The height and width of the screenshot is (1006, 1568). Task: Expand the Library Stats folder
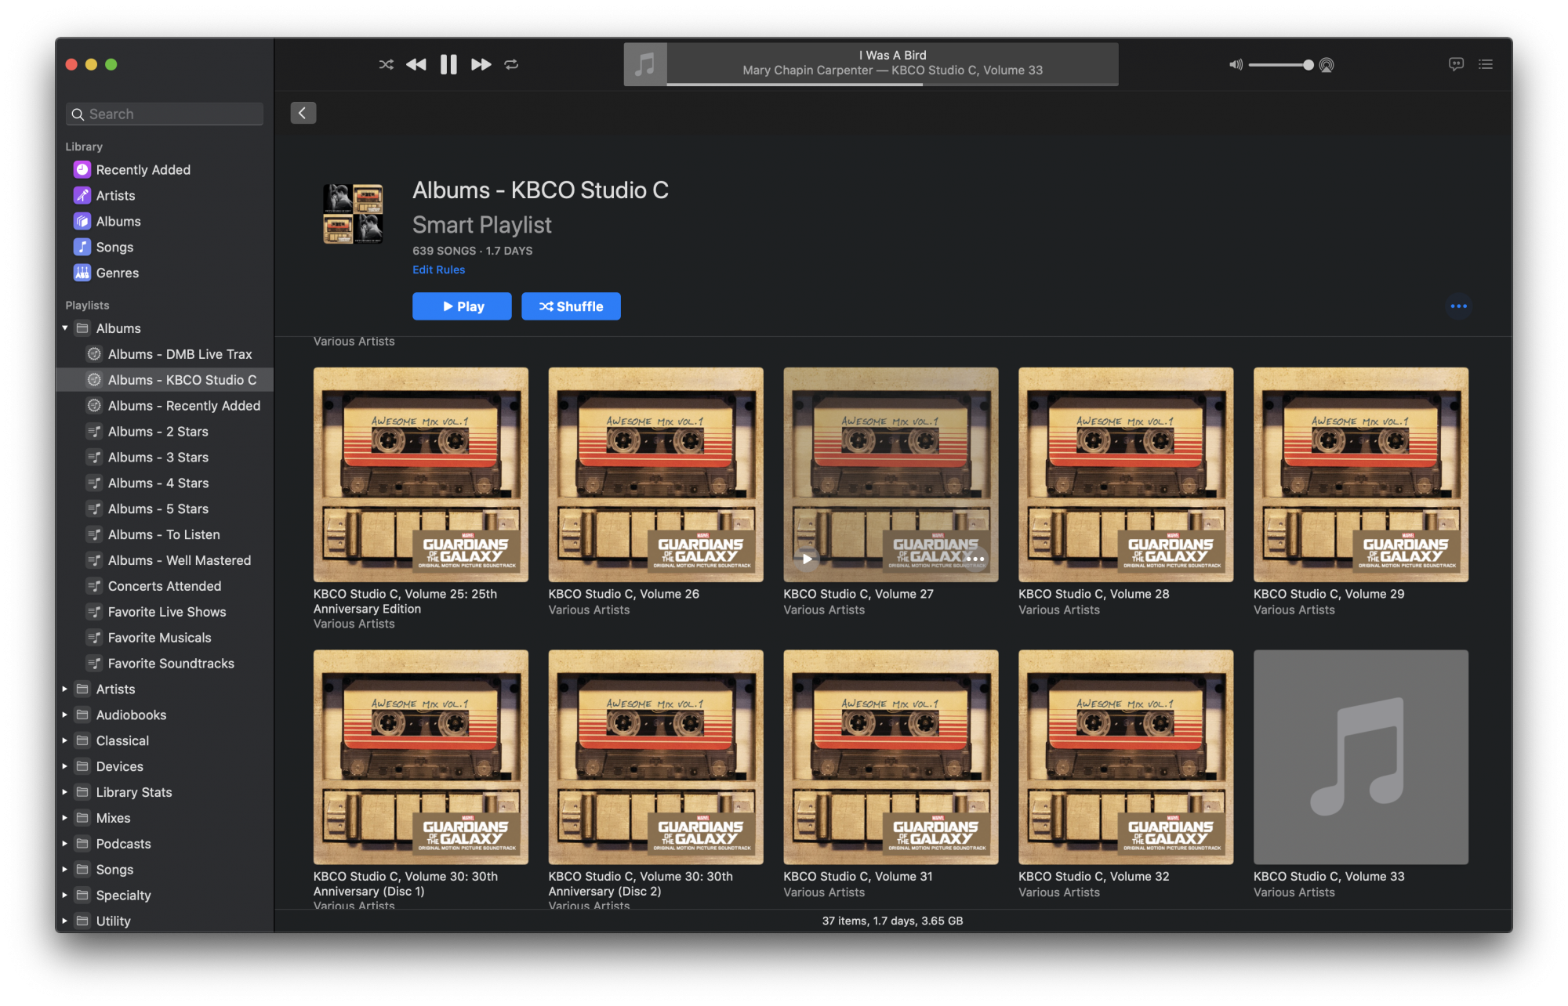[65, 792]
